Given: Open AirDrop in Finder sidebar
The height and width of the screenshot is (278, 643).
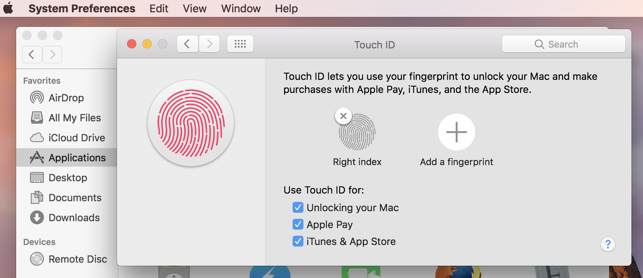Looking at the screenshot, I should pos(66,98).
